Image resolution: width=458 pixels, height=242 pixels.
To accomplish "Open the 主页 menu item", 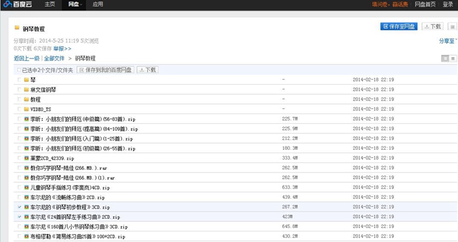I will [50, 5].
